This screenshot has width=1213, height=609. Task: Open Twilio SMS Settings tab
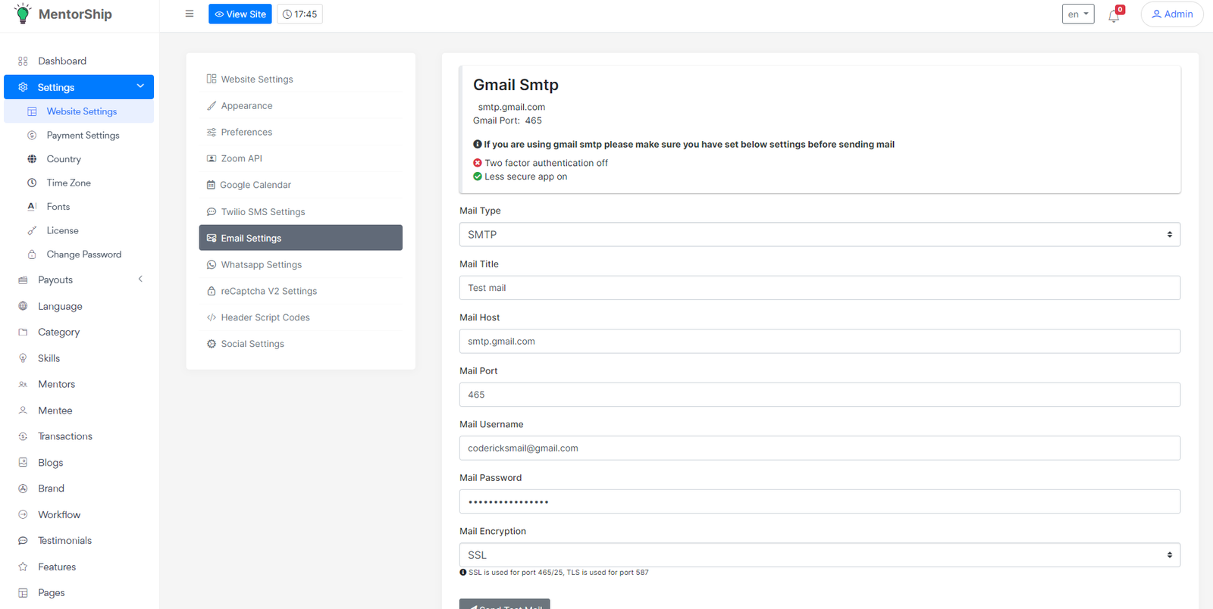(262, 212)
